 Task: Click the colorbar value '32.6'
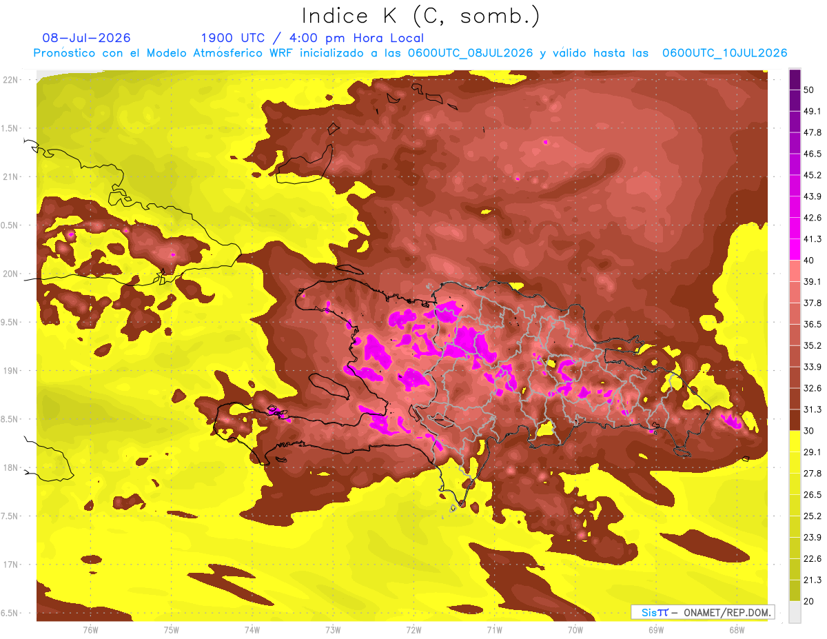[812, 388]
